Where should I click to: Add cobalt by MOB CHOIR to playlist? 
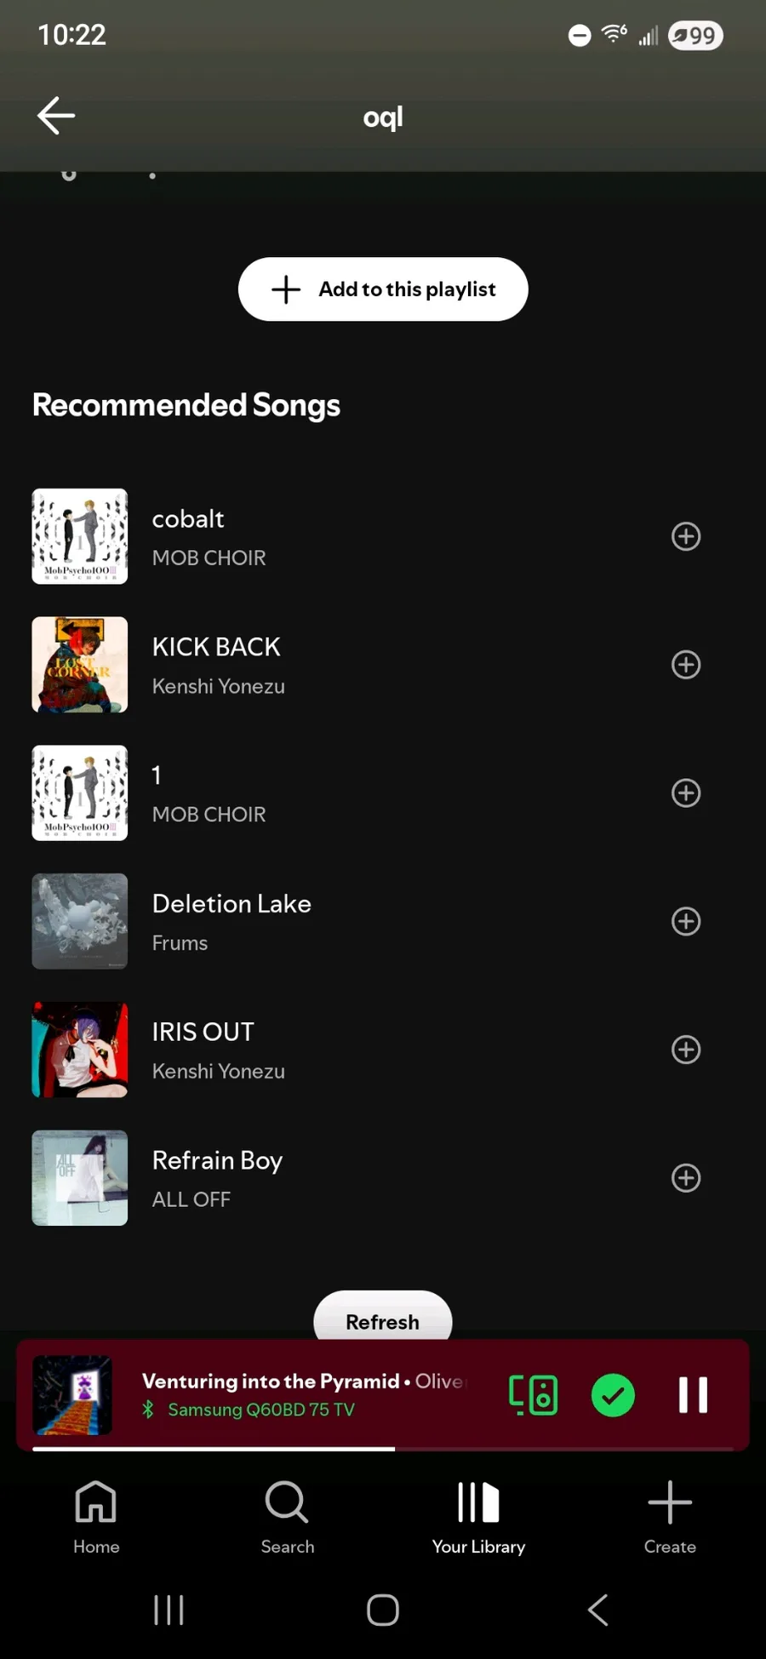pyautogui.click(x=685, y=536)
